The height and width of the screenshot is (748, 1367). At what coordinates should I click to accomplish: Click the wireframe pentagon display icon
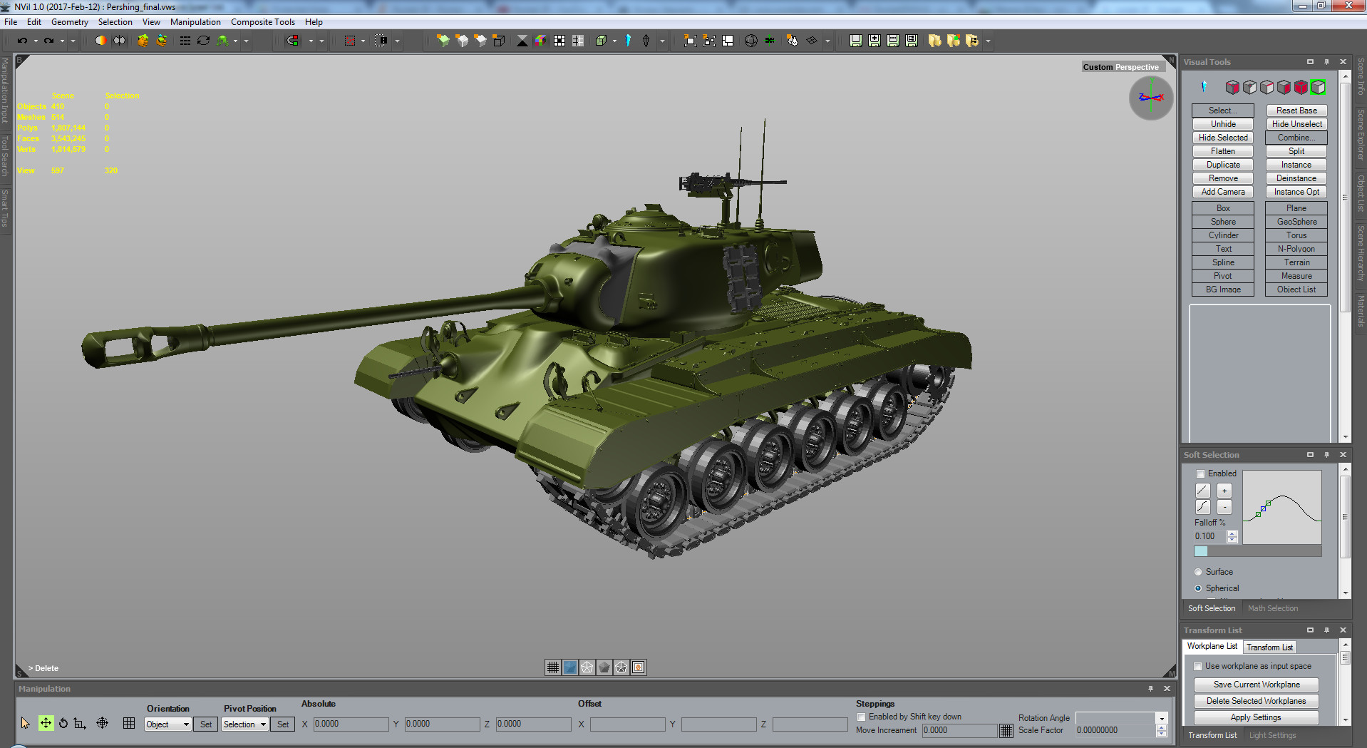tap(587, 667)
